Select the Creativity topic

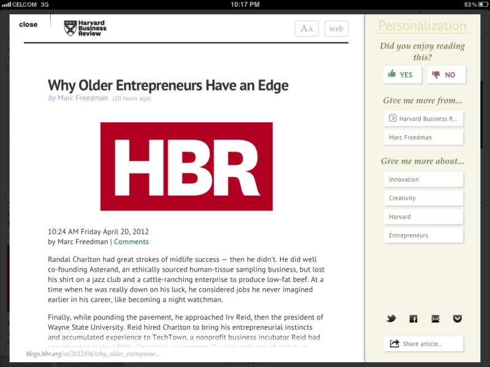coord(424,198)
